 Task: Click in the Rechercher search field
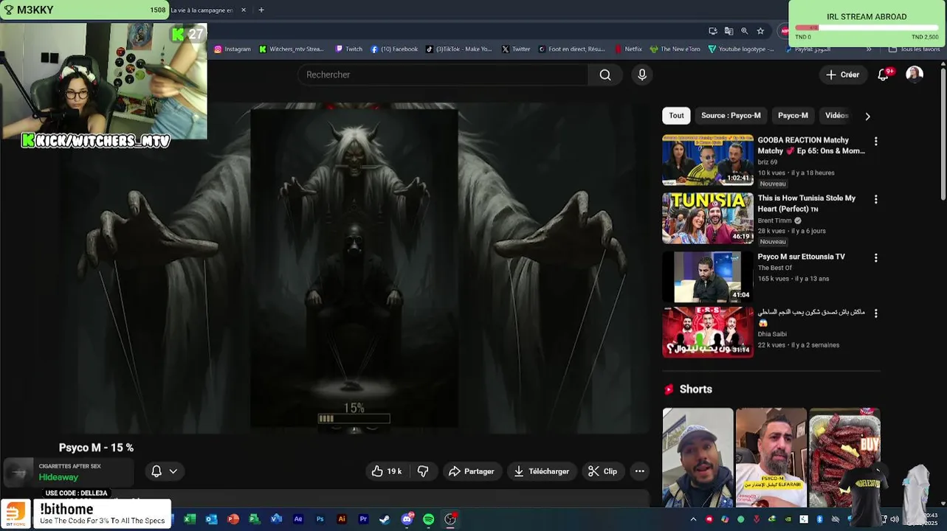pyautogui.click(x=443, y=74)
